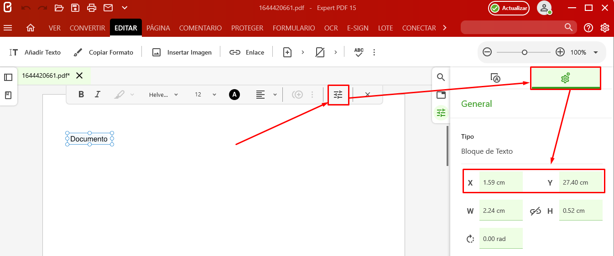Image resolution: width=614 pixels, height=256 pixels.
Task: Open the user account avatar
Action: coord(544,8)
